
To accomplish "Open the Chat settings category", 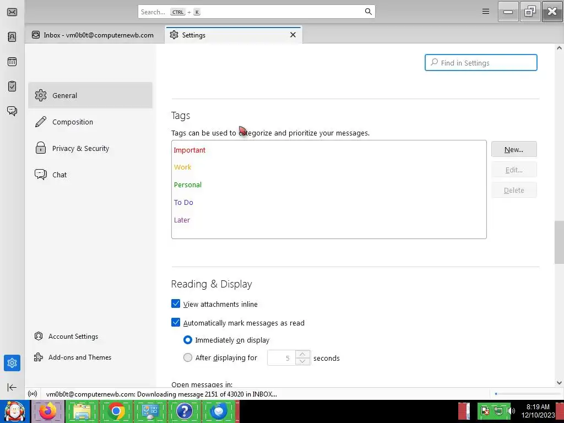I will [x=90, y=175].
